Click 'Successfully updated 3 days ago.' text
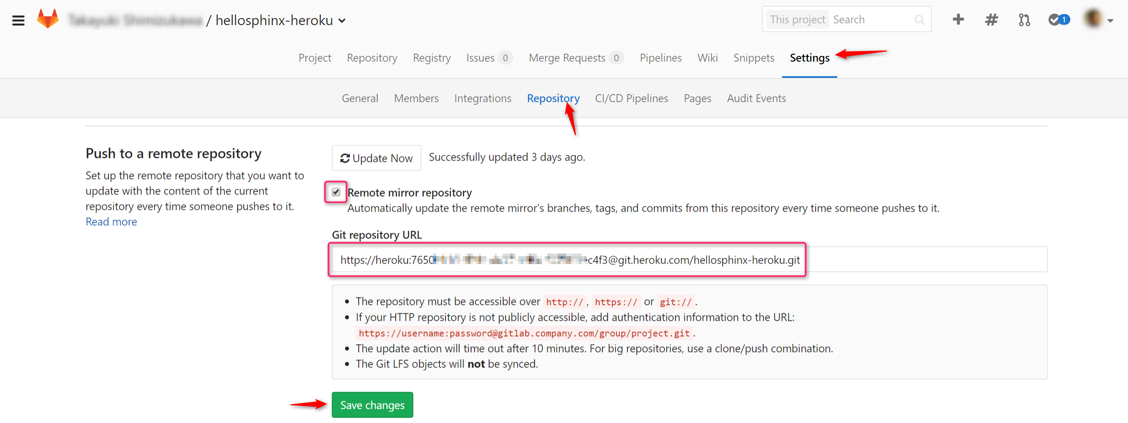 [507, 157]
